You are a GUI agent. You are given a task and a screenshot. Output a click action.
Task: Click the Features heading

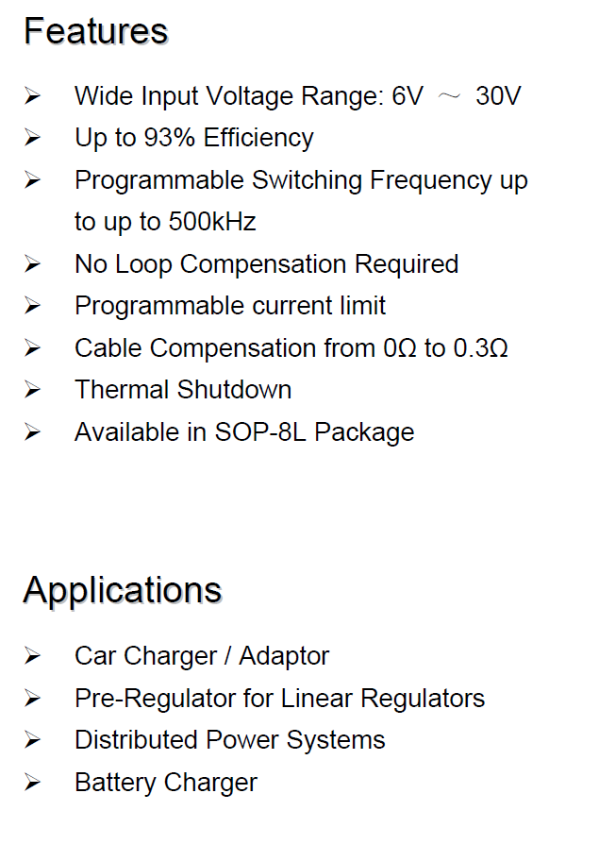click(x=95, y=31)
